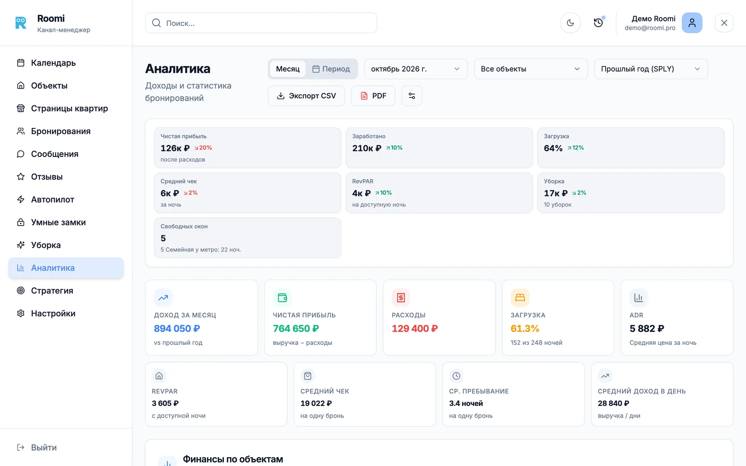The image size is (746, 466).
Task: Open Умные замки page
Action: click(x=66, y=223)
